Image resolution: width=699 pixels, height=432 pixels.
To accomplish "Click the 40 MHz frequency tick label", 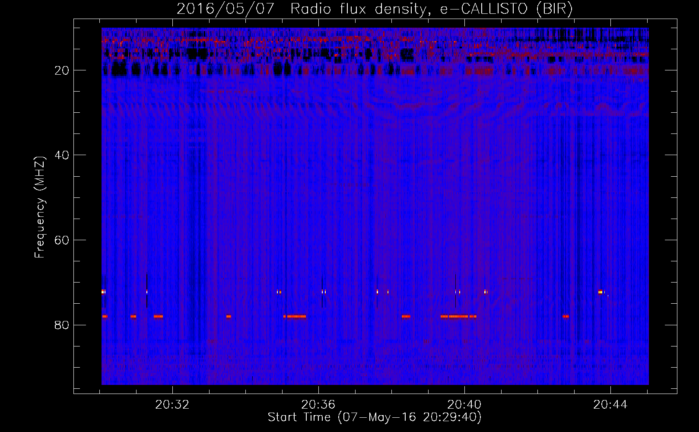I will click(x=62, y=155).
